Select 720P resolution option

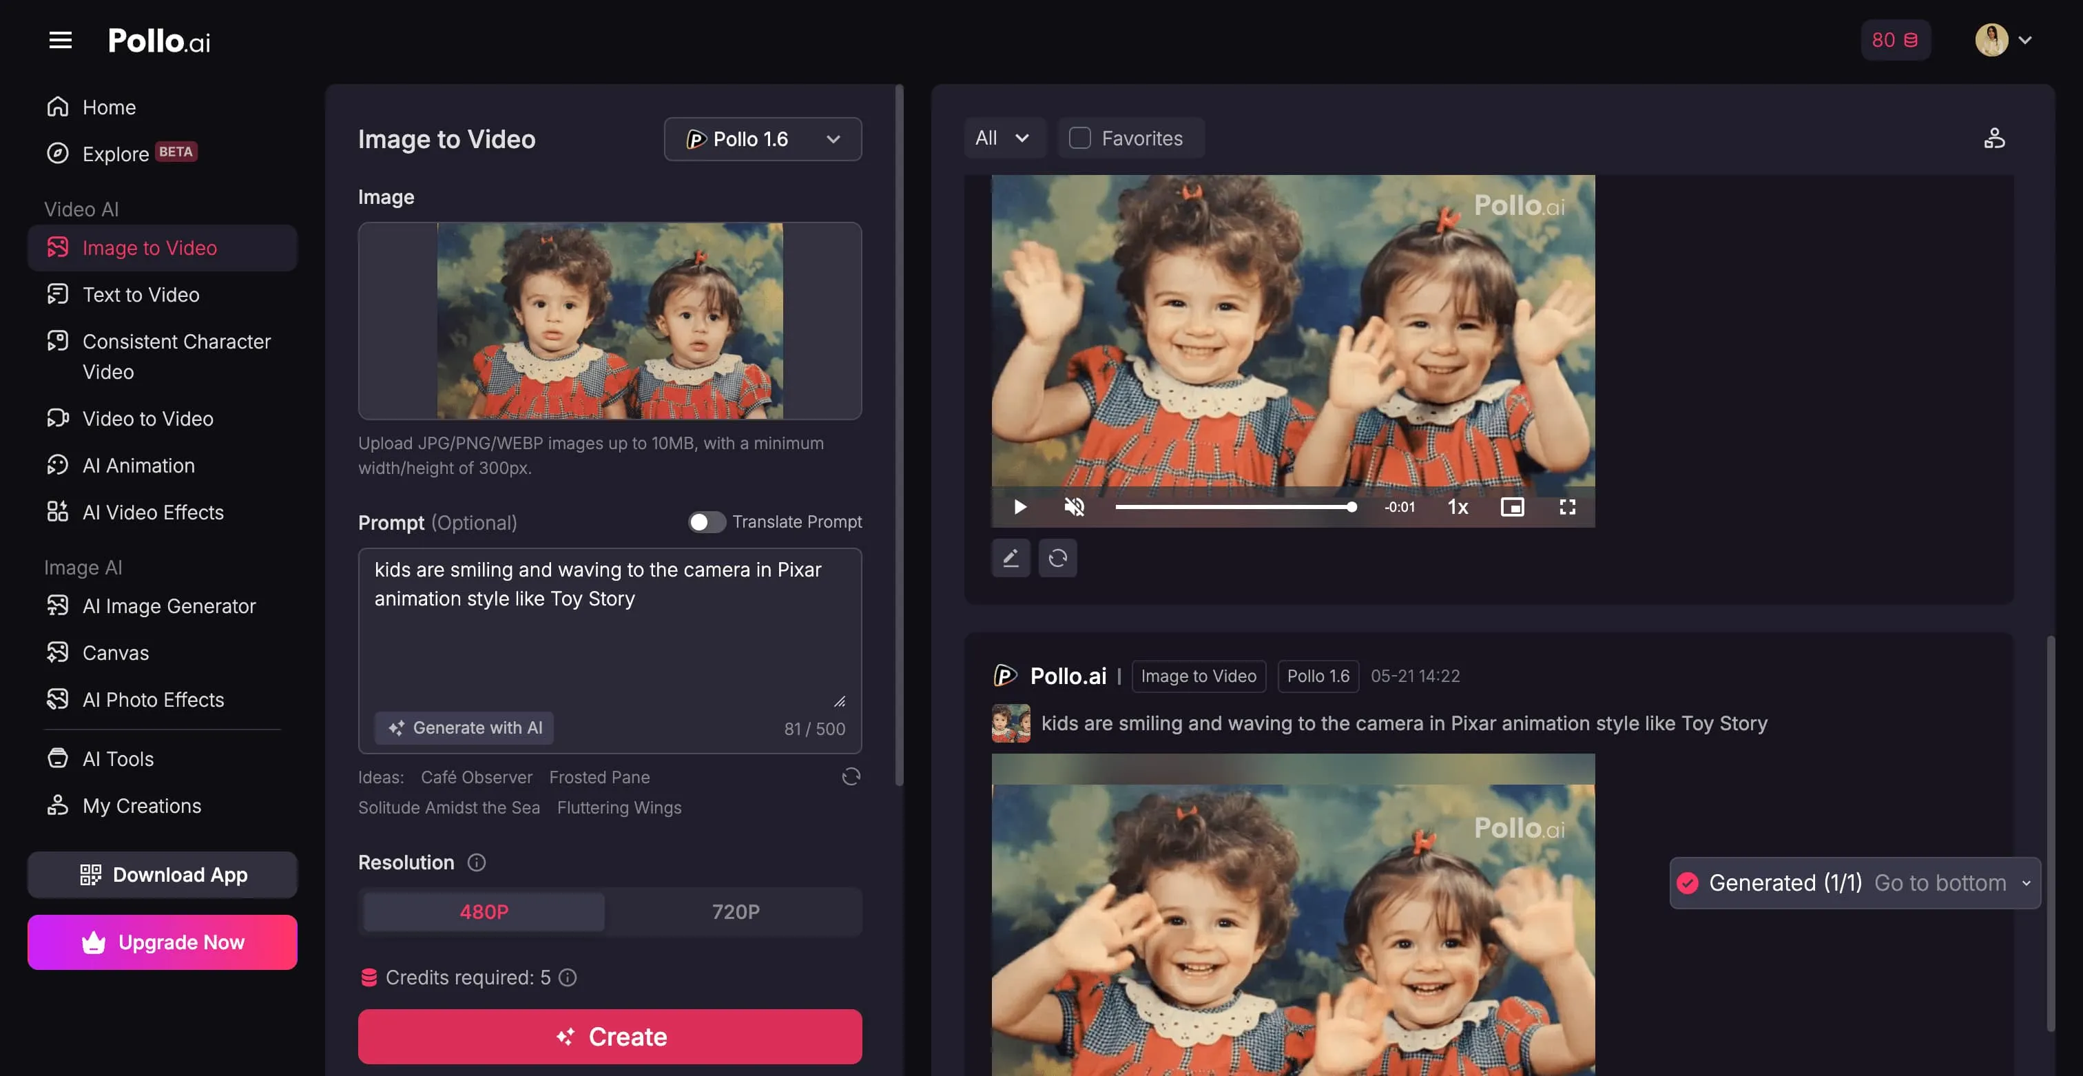click(x=735, y=912)
